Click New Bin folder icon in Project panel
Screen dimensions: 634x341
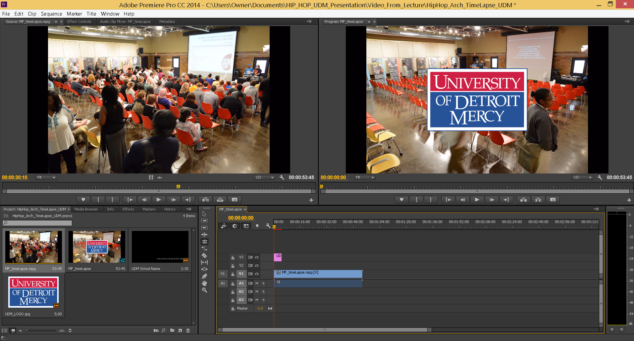point(172,330)
